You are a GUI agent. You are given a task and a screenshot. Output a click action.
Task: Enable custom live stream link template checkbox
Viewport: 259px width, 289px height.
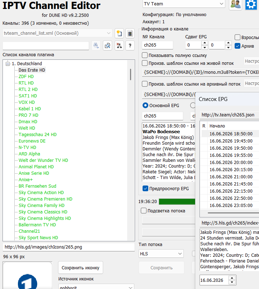pos(145,63)
